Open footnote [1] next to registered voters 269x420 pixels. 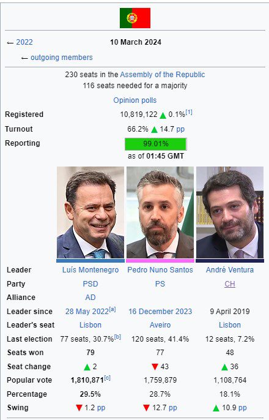(x=189, y=112)
